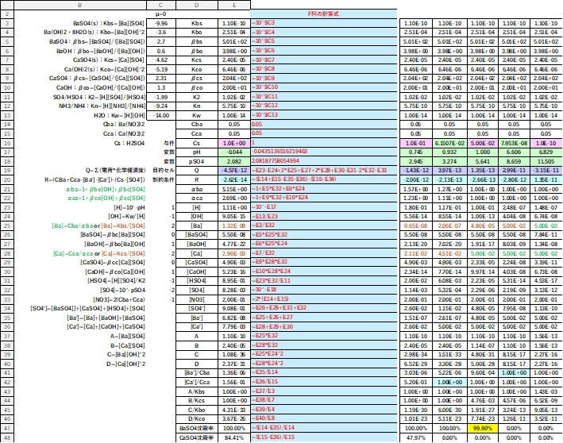Click the R value '-2.62E-14'
This screenshot has height=443, width=563.
click(234, 179)
